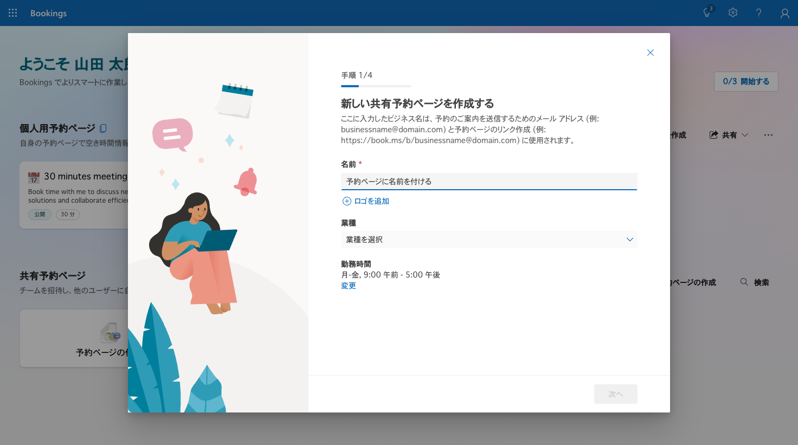Open the more options ellipsis menu

point(768,135)
